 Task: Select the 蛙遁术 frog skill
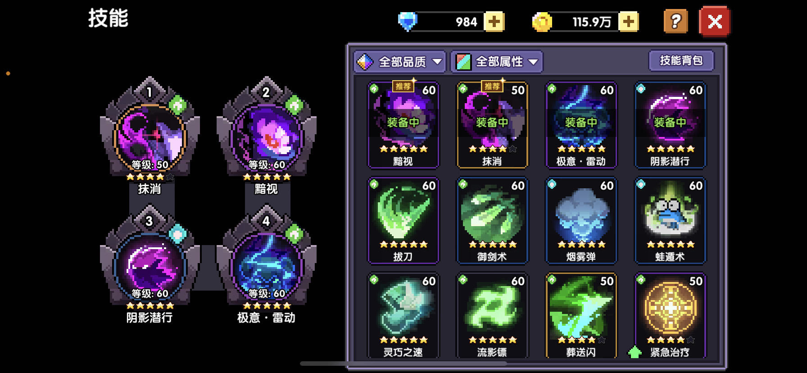pos(670,220)
